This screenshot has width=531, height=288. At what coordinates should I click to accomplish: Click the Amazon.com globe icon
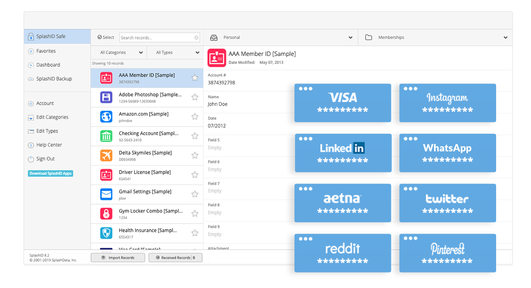pyautogui.click(x=106, y=117)
